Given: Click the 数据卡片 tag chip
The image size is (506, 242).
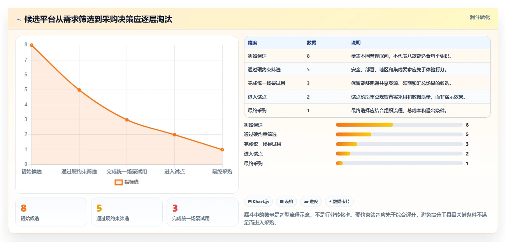Looking at the screenshot, I should tap(339, 201).
